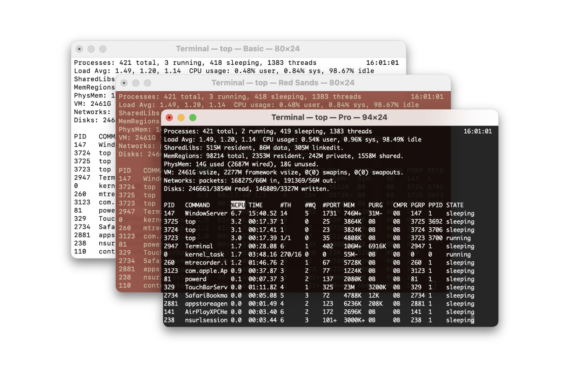
Task: Close the Red Sands terminal window
Action: (124, 83)
